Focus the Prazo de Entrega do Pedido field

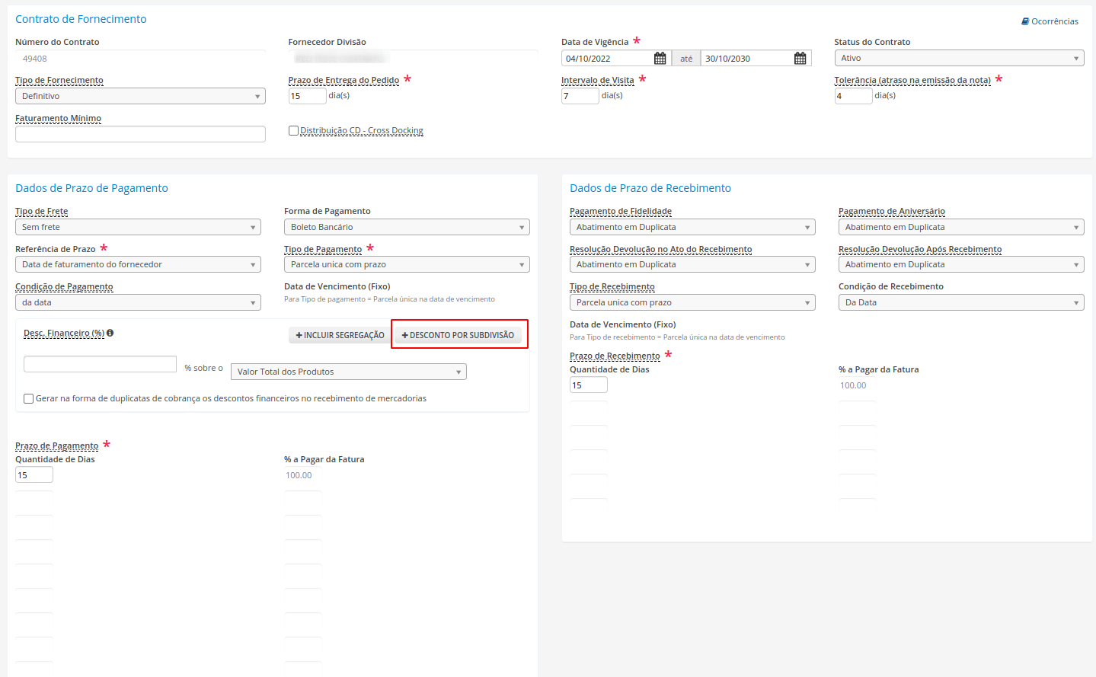click(307, 96)
